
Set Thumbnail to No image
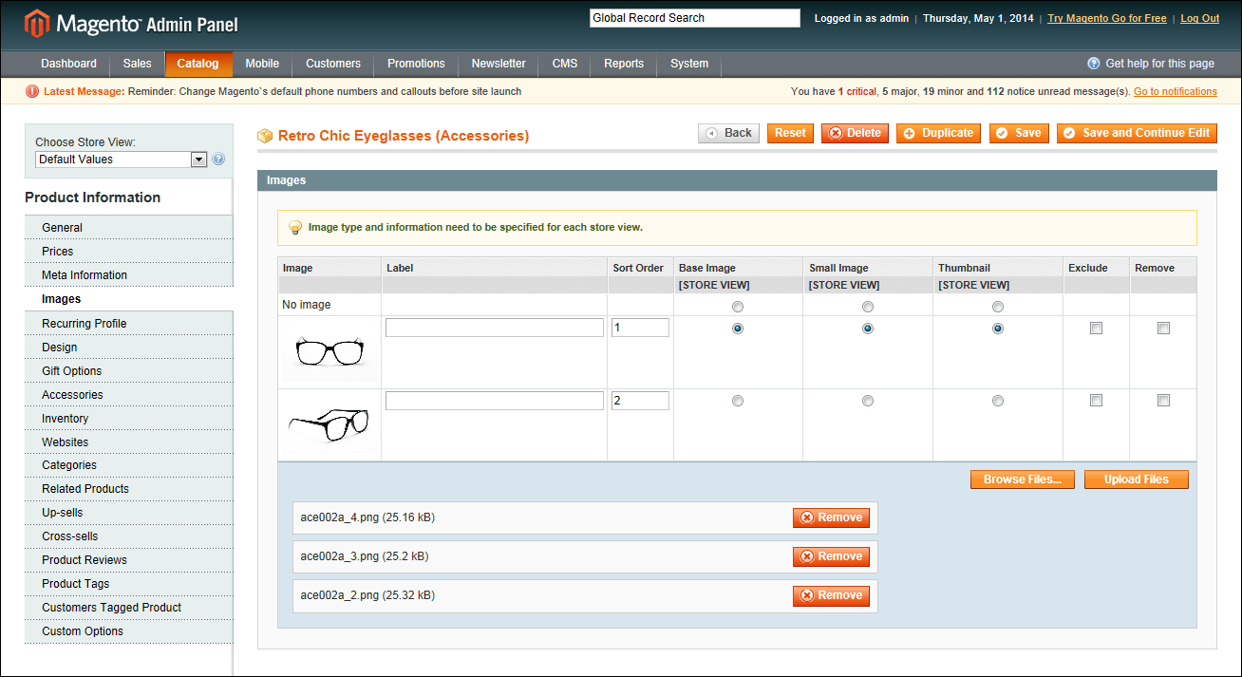997,306
